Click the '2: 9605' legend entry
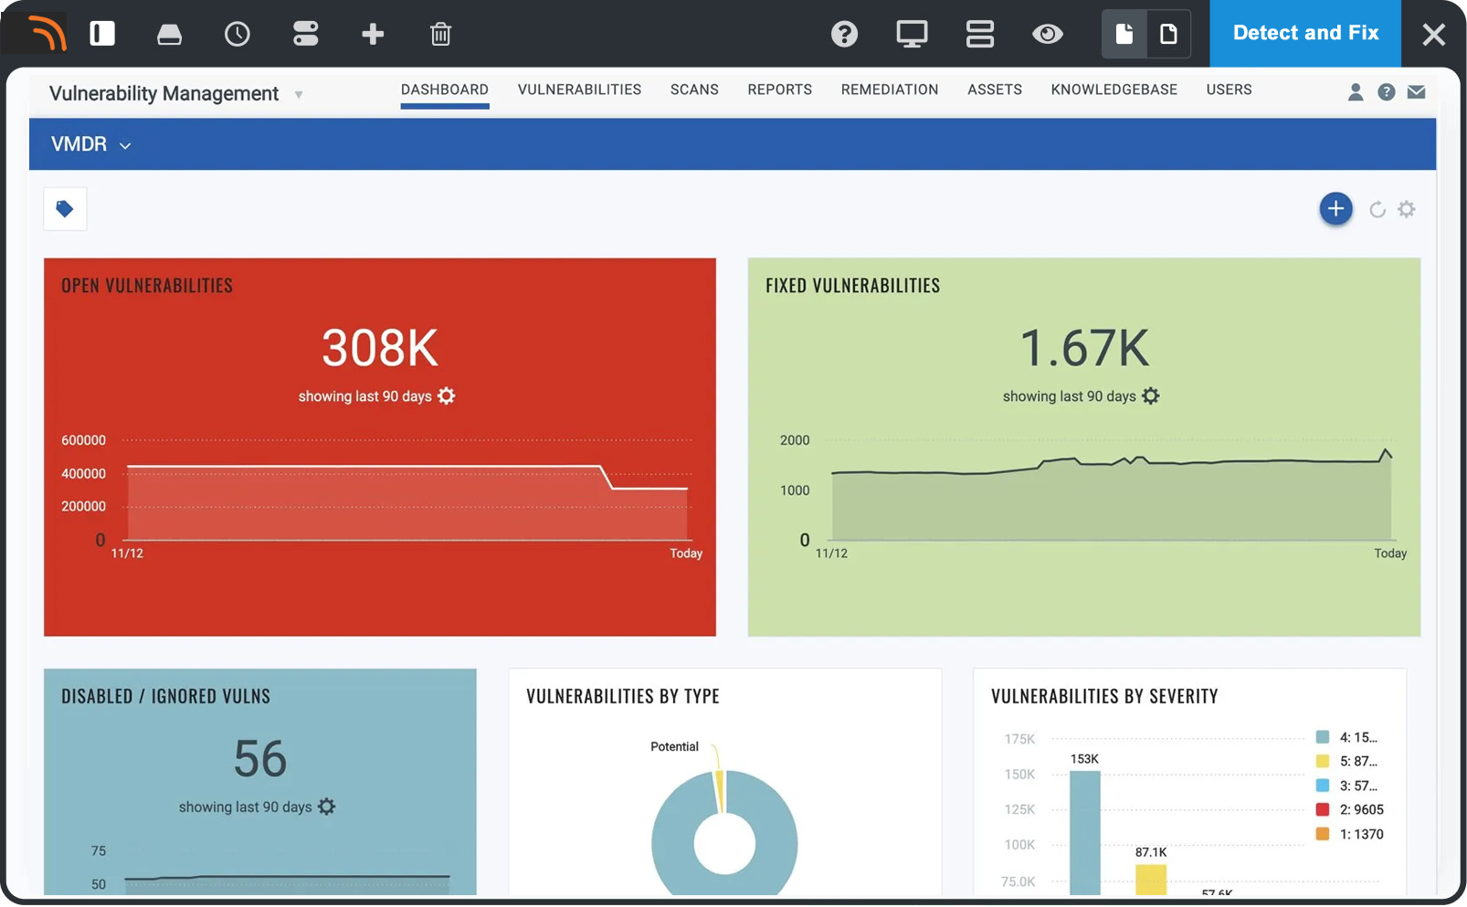 [x=1361, y=809]
